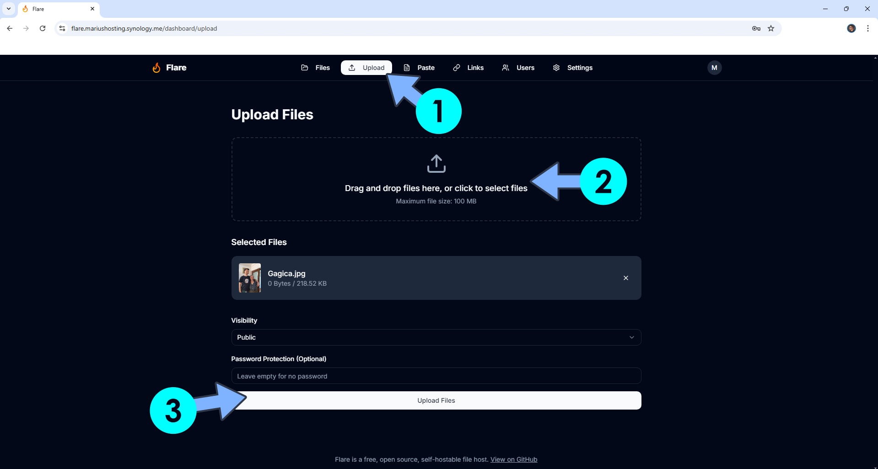Screen dimensions: 878x469
Task: Click the address bar URL
Action: [144, 28]
